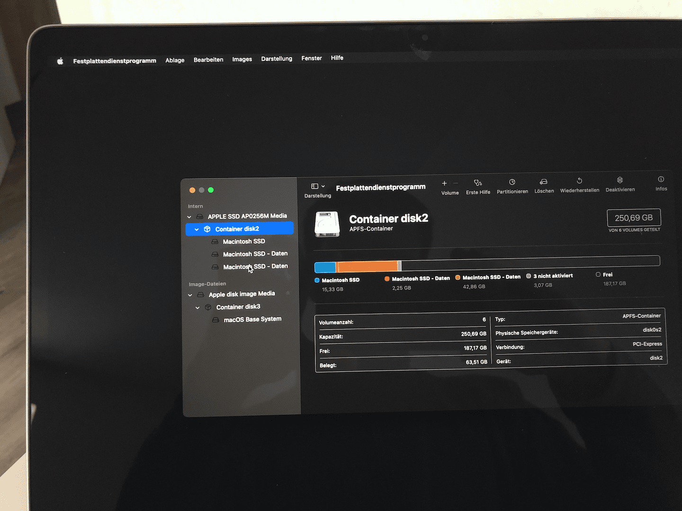Click the plus icon to add a volume
This screenshot has width=682, height=511.
(x=444, y=183)
